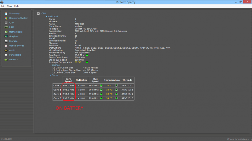Click the Network icon in sidebar
This screenshot has width=252, height=141.
point(6,60)
